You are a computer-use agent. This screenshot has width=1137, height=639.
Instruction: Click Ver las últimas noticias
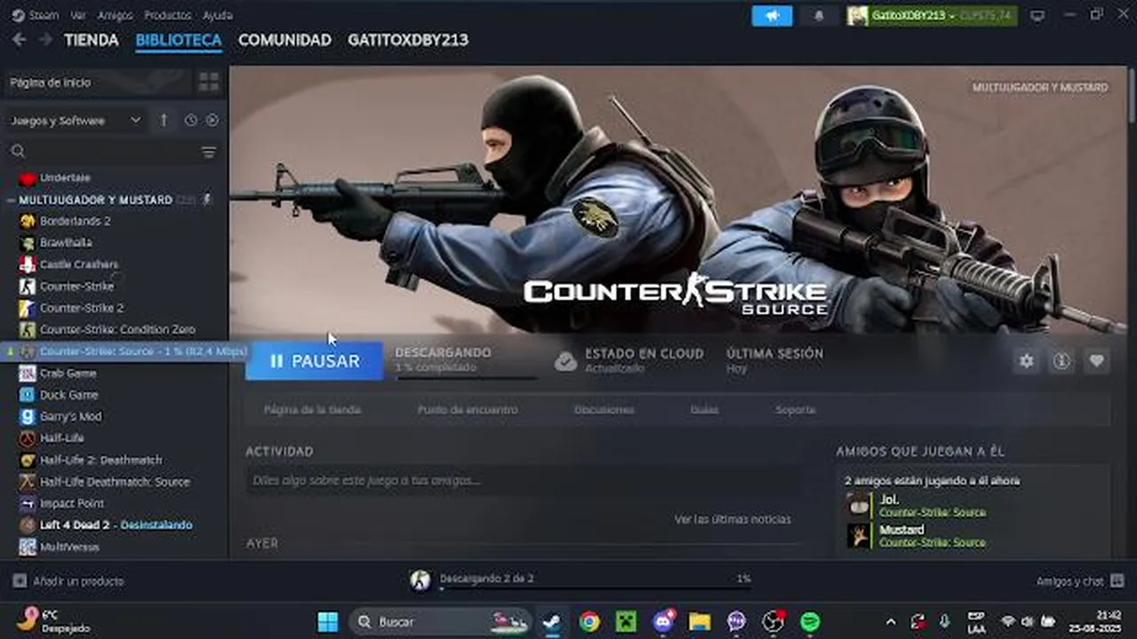733,519
